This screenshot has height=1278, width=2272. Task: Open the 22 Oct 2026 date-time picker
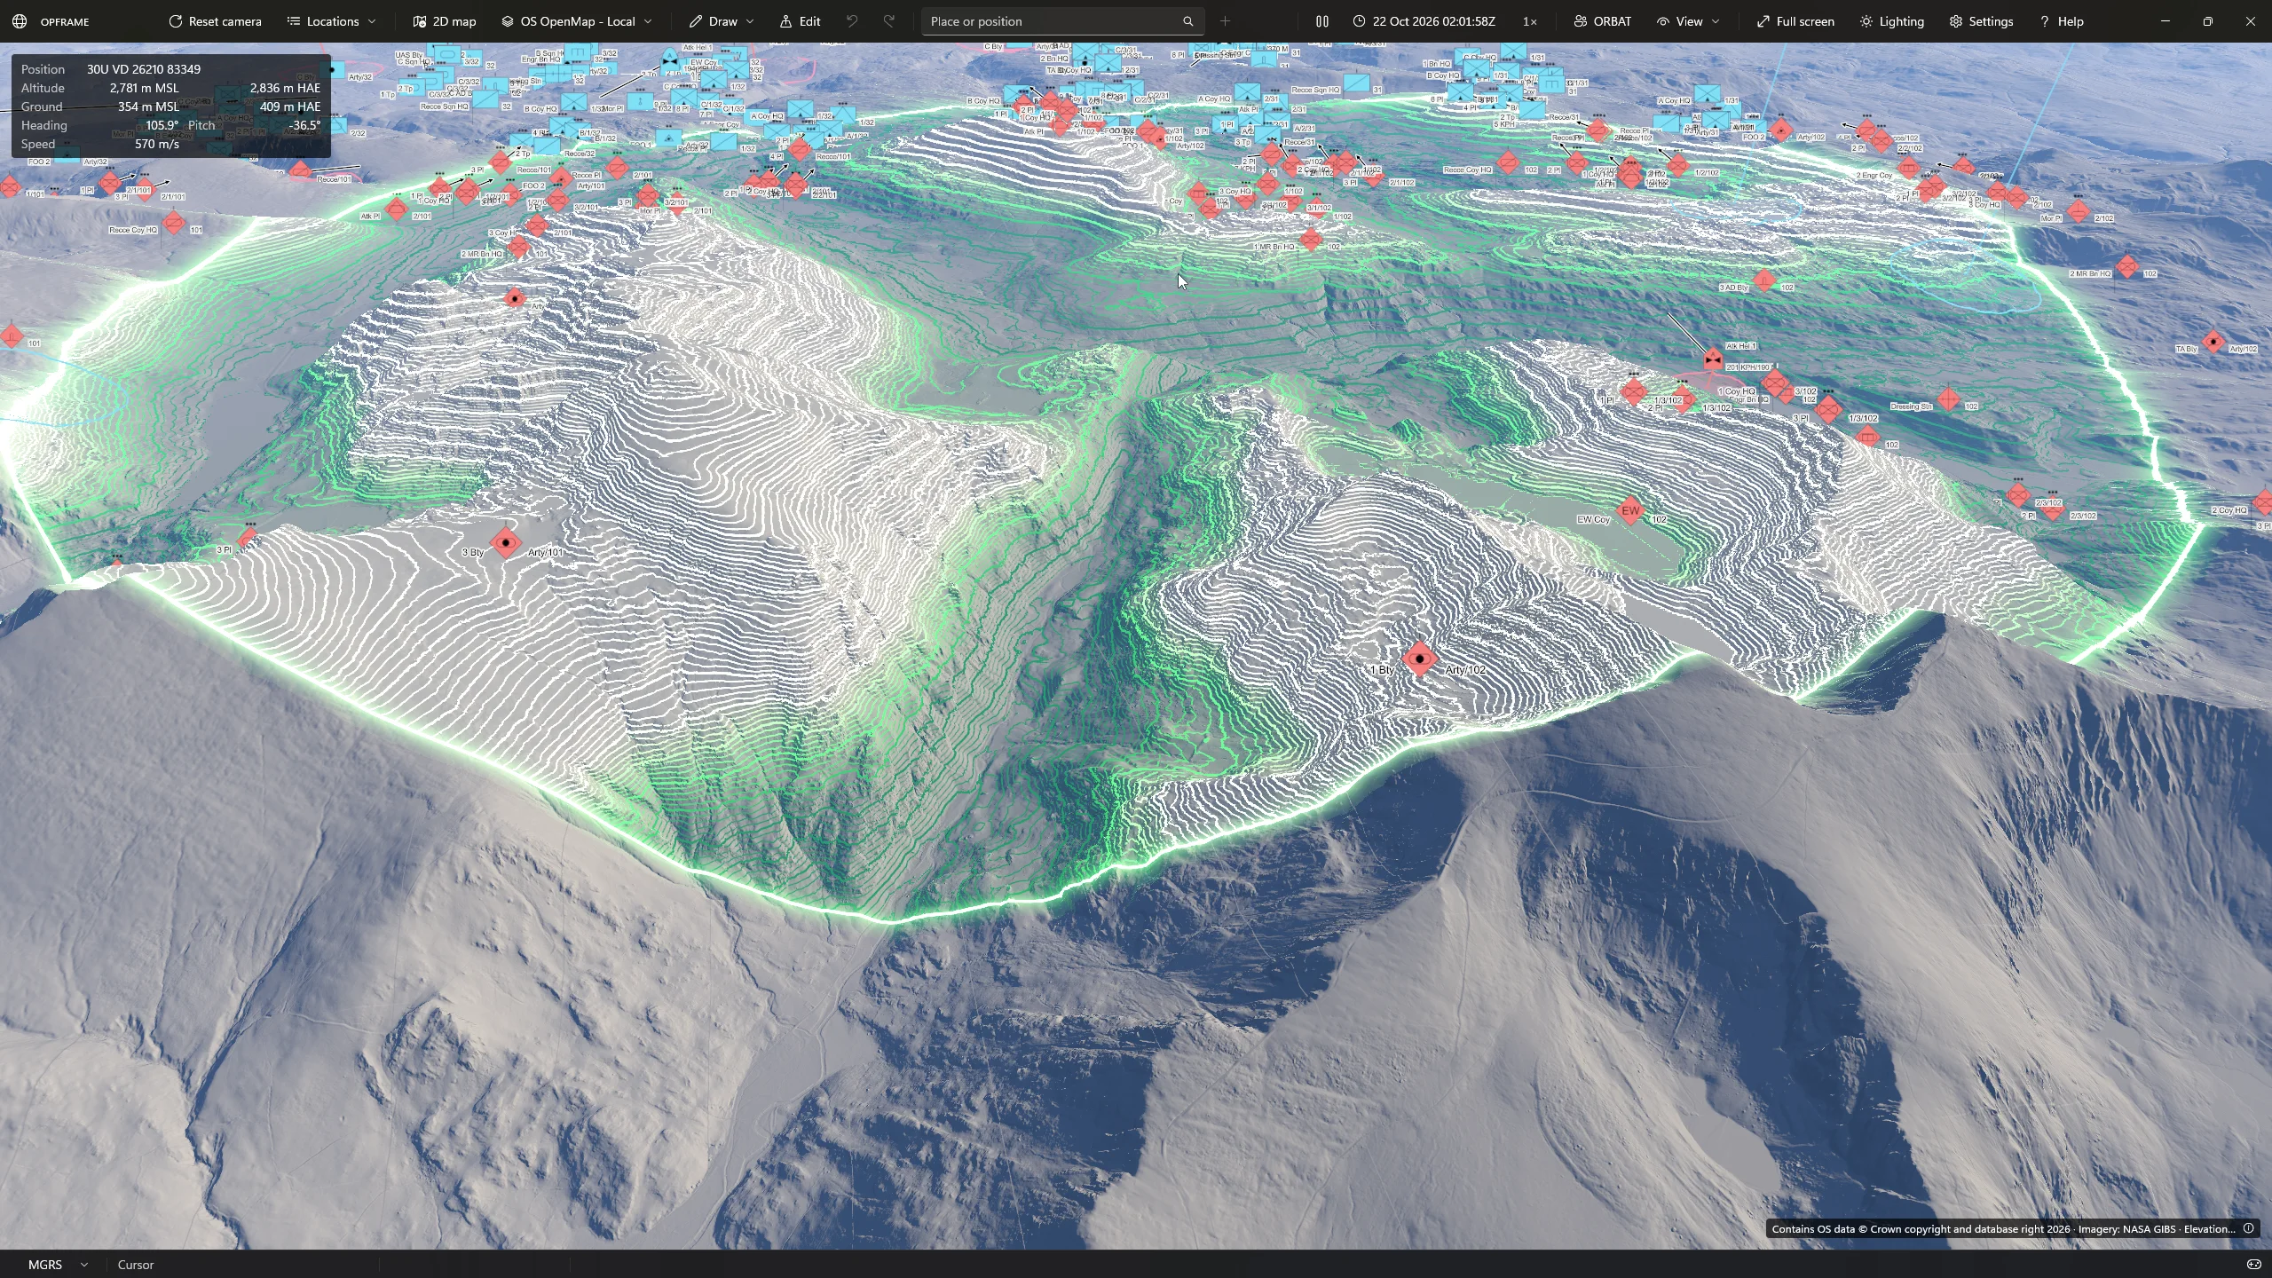pos(1424,21)
